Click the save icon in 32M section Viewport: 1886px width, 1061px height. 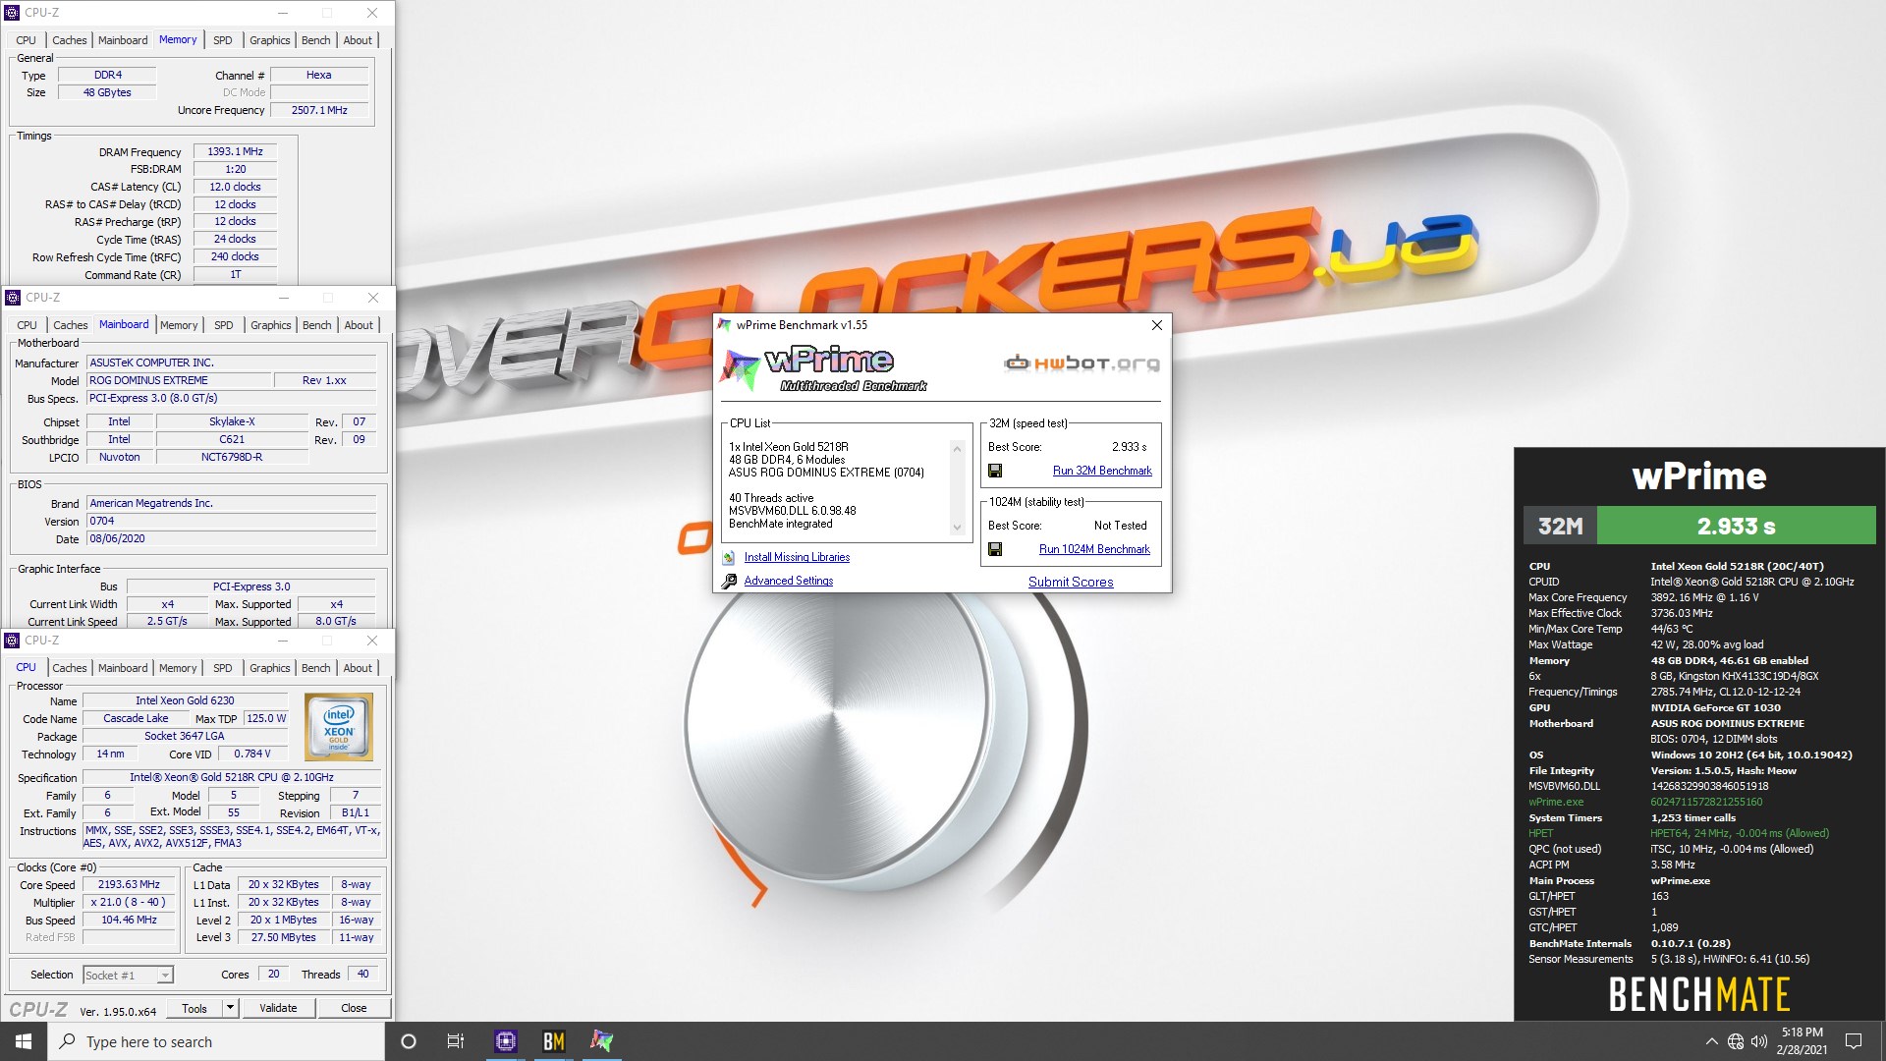click(995, 471)
